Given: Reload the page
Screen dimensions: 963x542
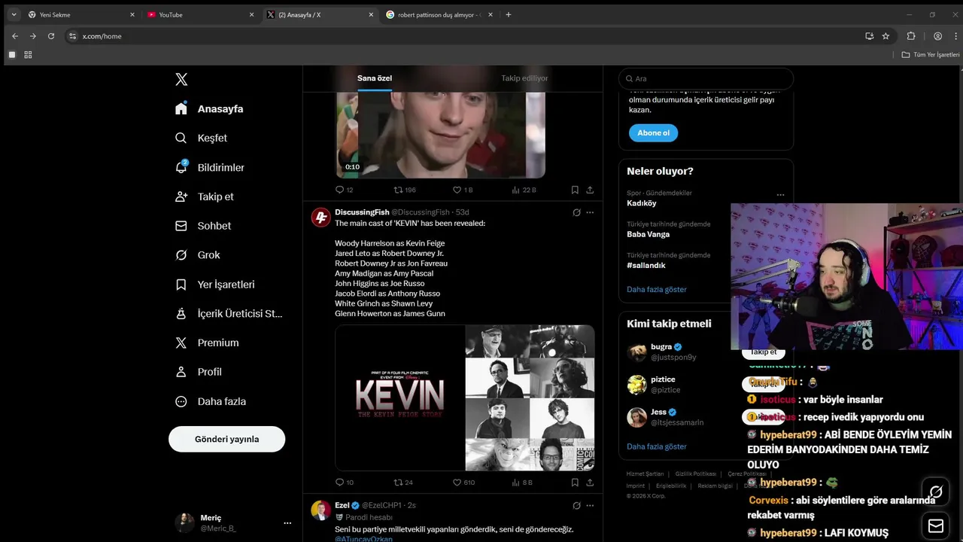Looking at the screenshot, I should pyautogui.click(x=51, y=36).
